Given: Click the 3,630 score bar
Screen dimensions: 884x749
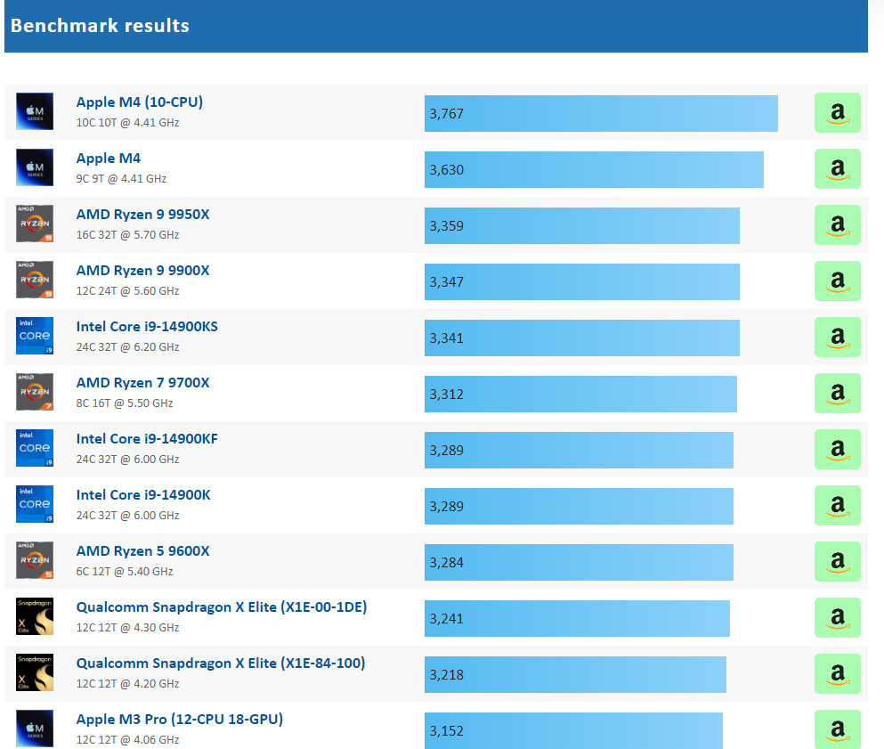Looking at the screenshot, I should click(594, 169).
